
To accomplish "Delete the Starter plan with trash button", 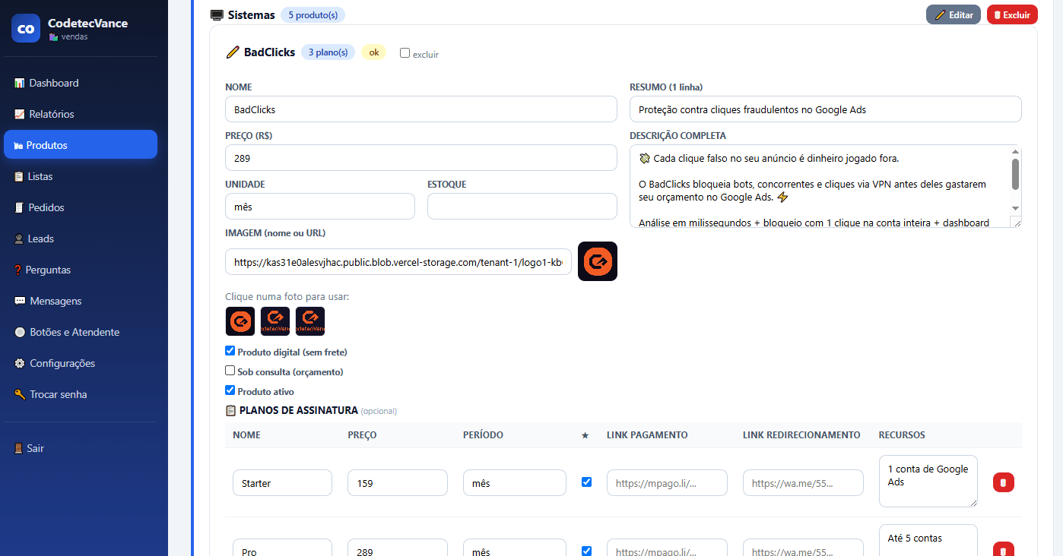I will [1004, 482].
